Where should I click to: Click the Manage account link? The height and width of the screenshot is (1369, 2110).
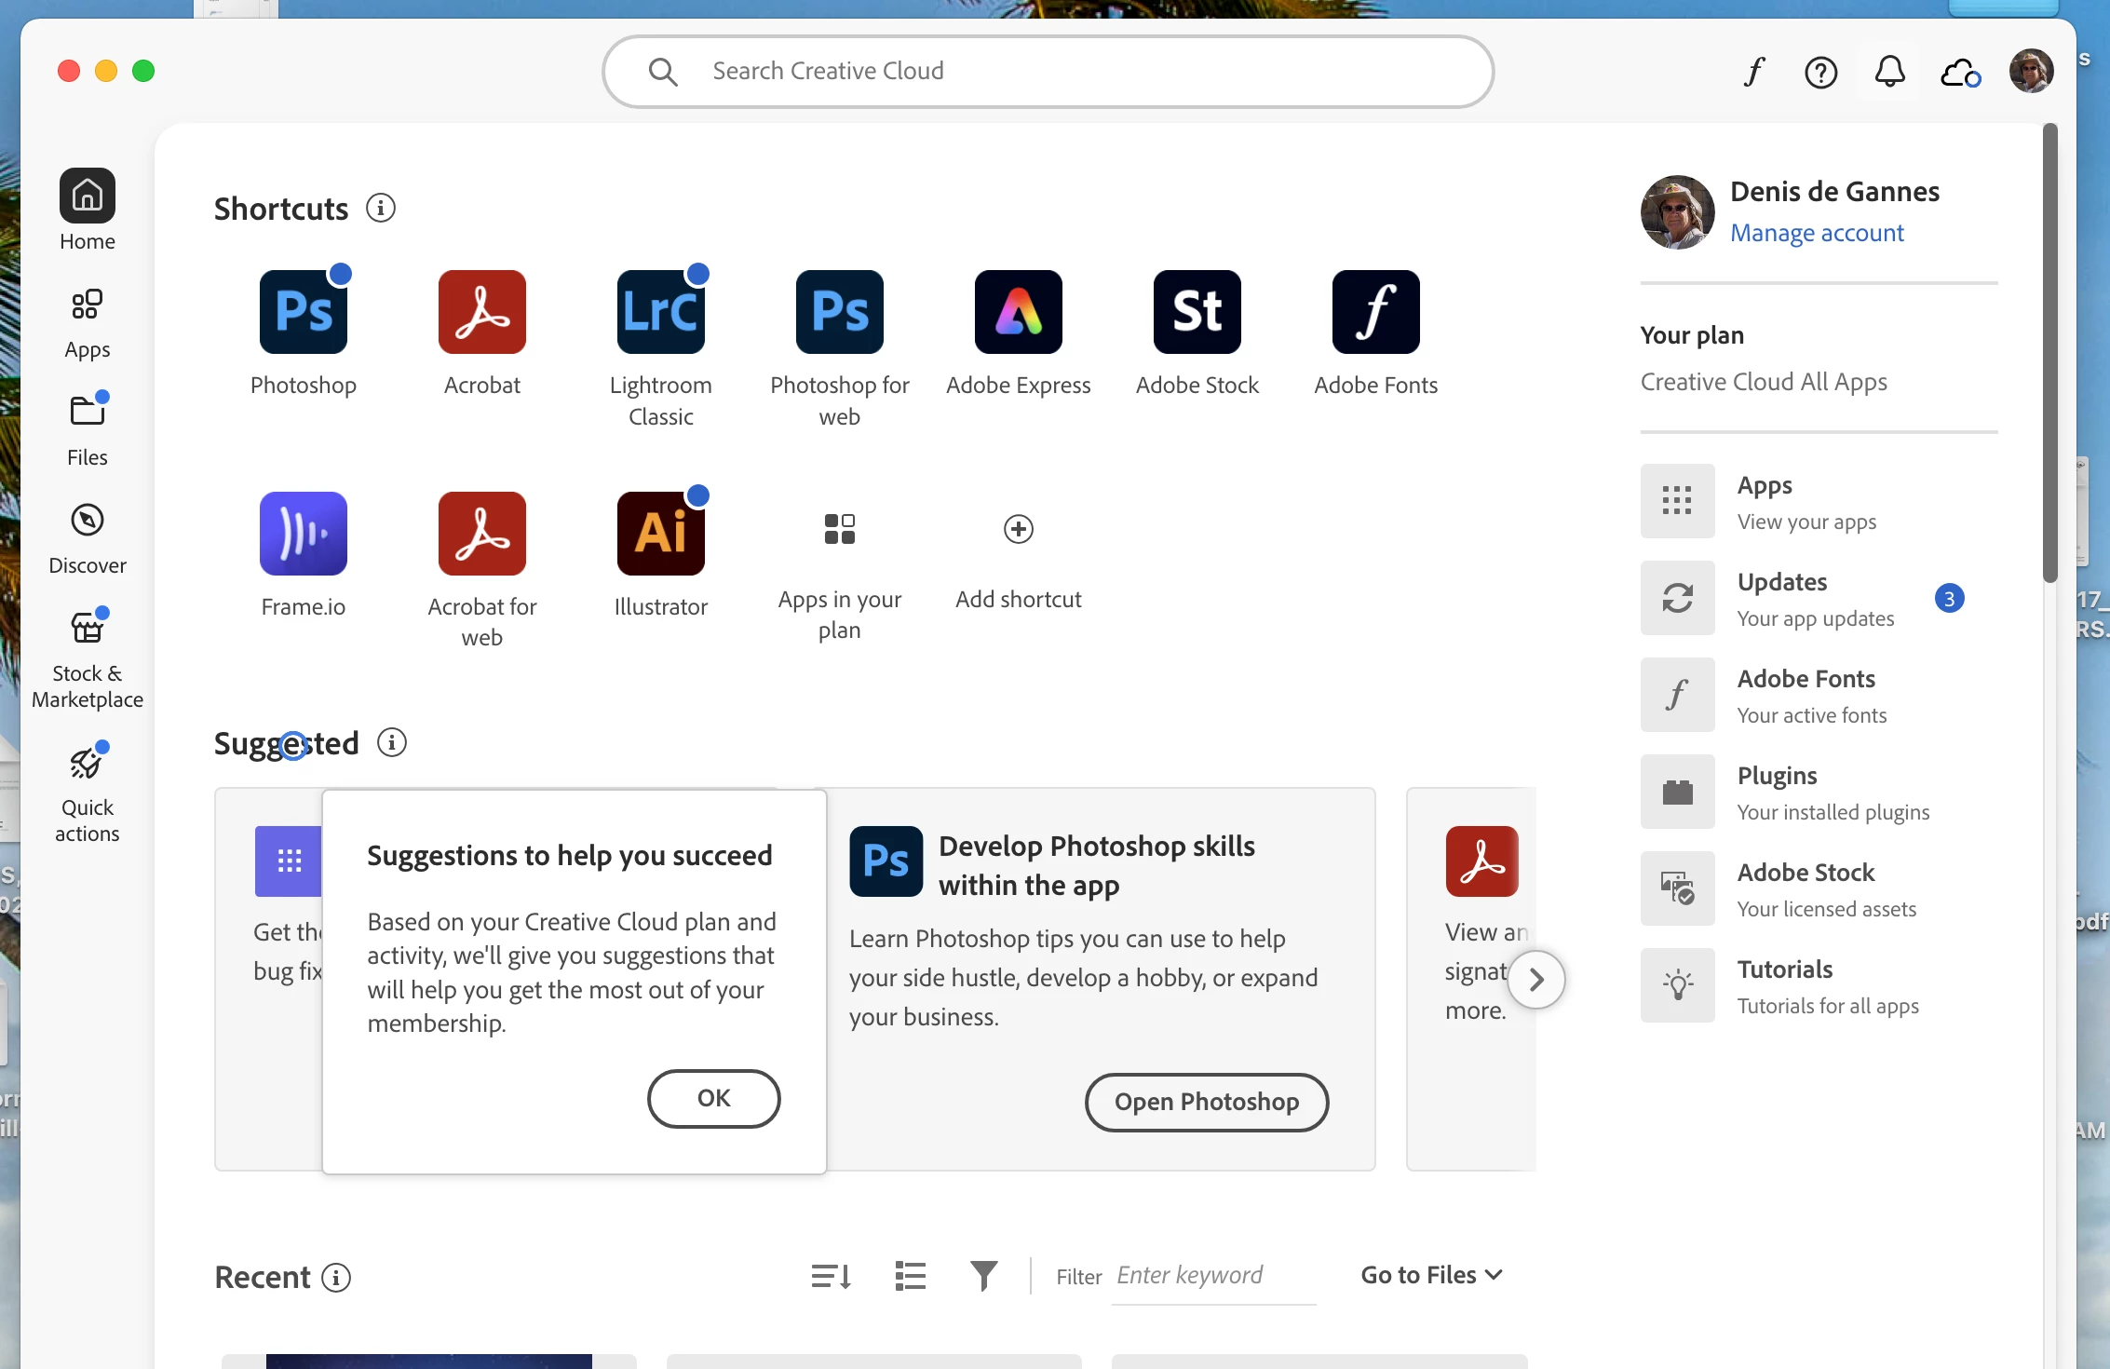point(1816,233)
